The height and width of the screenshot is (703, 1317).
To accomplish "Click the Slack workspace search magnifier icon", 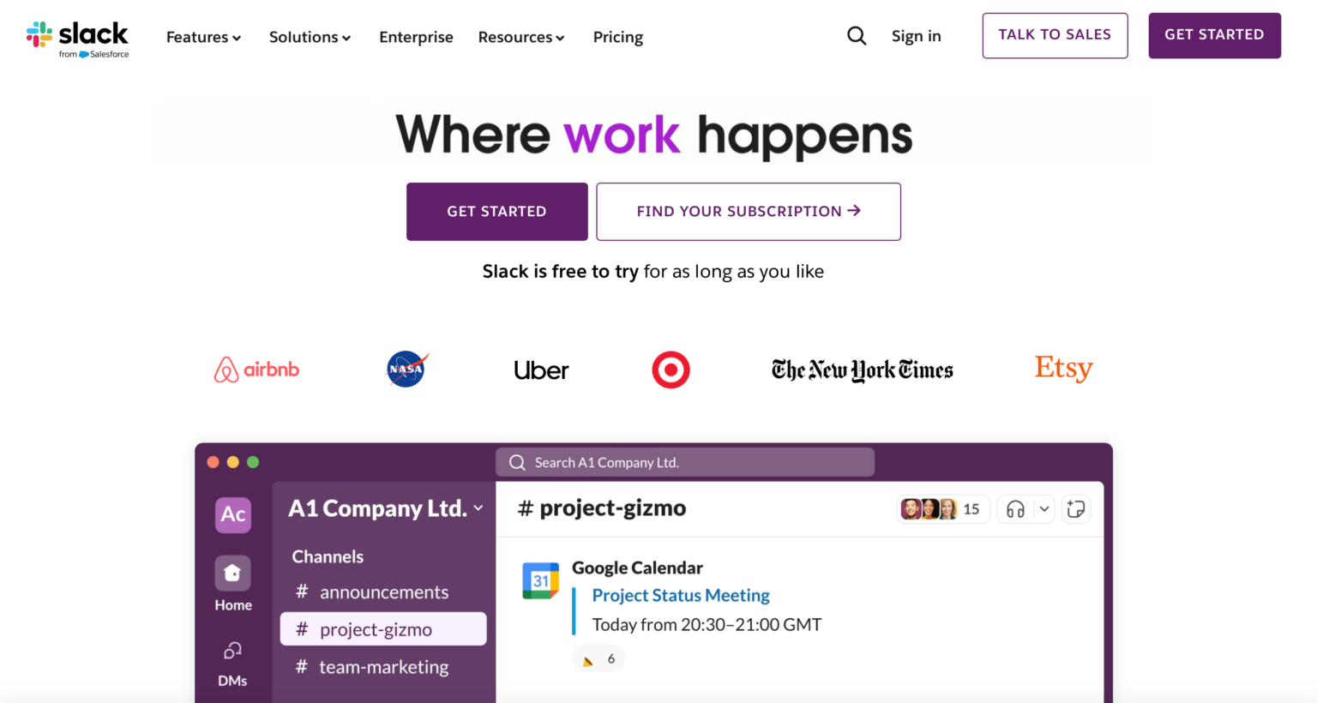I will 517,462.
